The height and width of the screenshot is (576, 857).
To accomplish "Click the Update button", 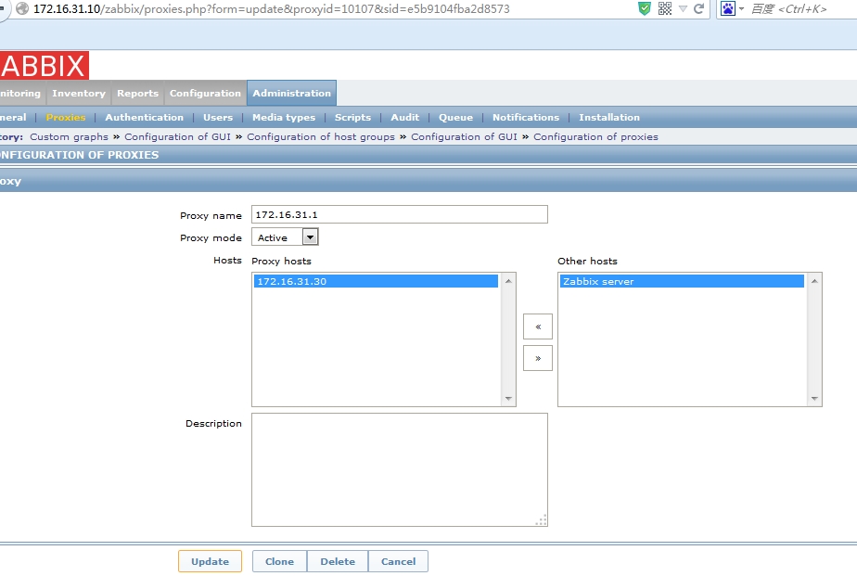I will click(210, 561).
